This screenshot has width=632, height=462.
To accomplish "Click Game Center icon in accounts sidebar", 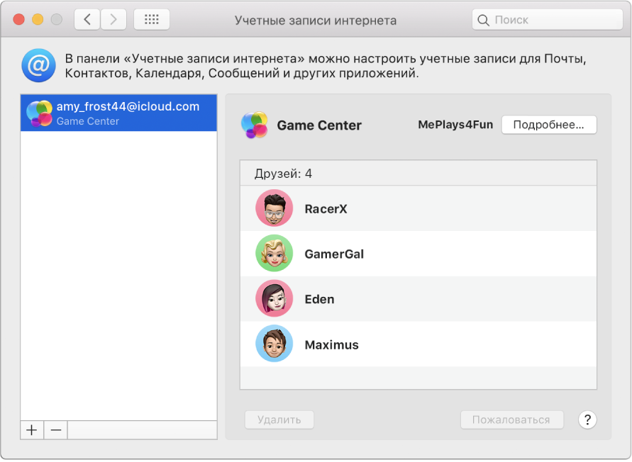I will tap(39, 113).
